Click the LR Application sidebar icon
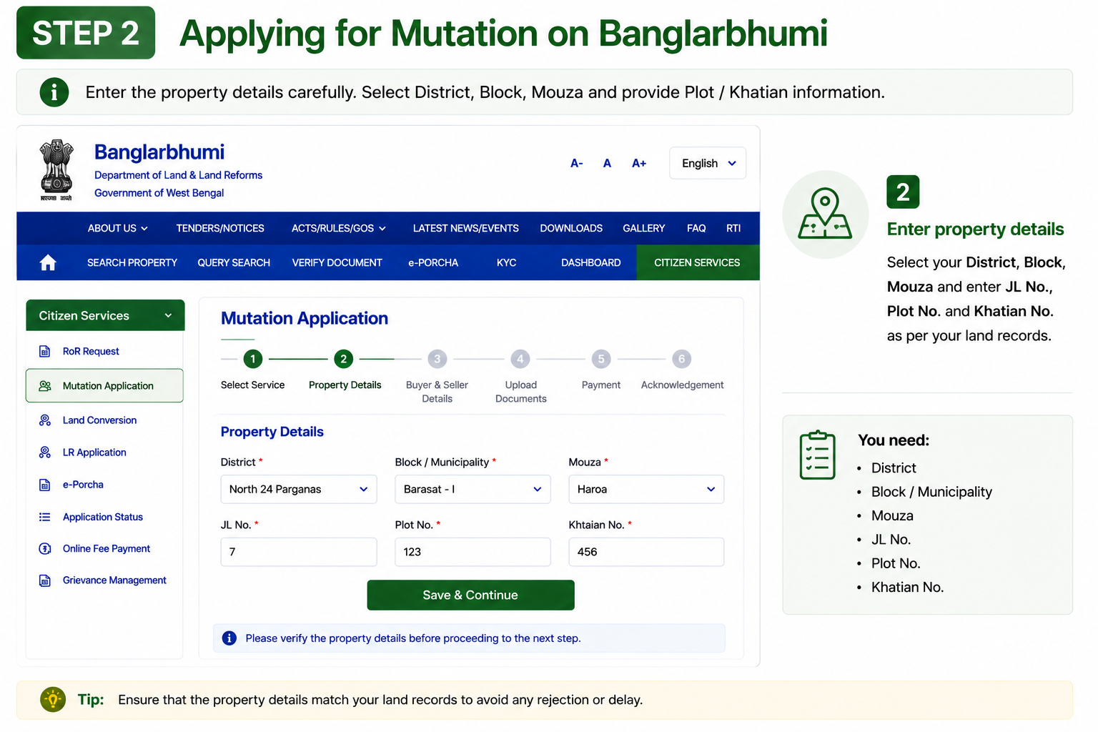This screenshot has width=1098, height=732. (x=44, y=452)
